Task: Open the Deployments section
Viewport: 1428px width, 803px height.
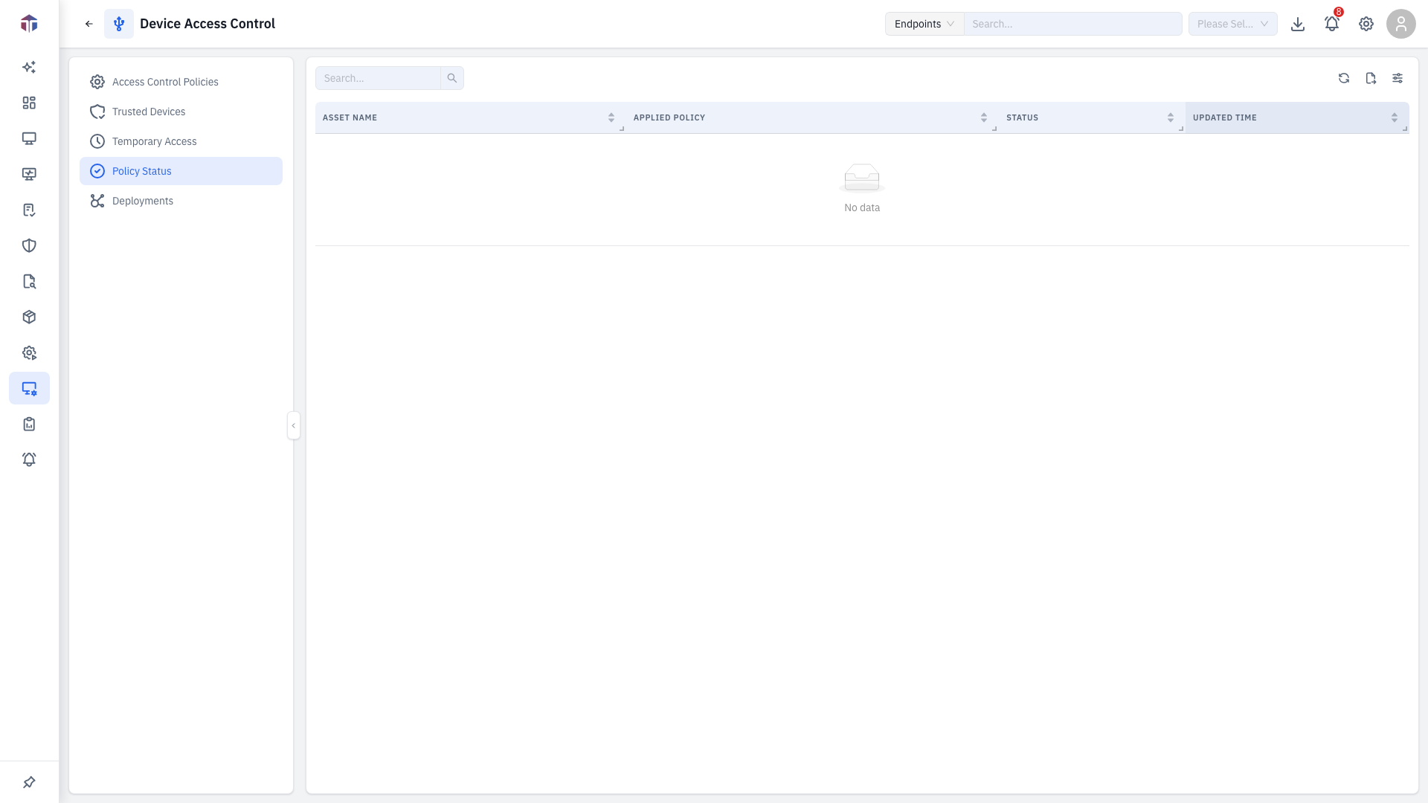Action: coord(181,201)
